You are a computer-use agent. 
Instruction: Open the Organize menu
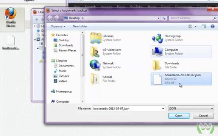tap(58, 26)
